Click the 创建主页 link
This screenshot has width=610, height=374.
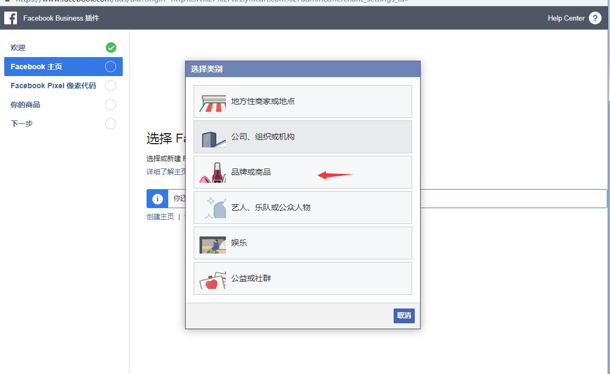(x=160, y=217)
